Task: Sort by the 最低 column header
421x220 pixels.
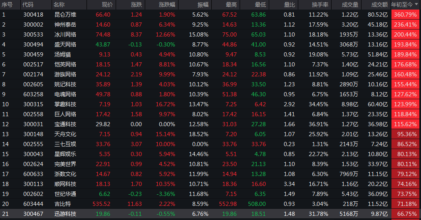Action: [260, 5]
